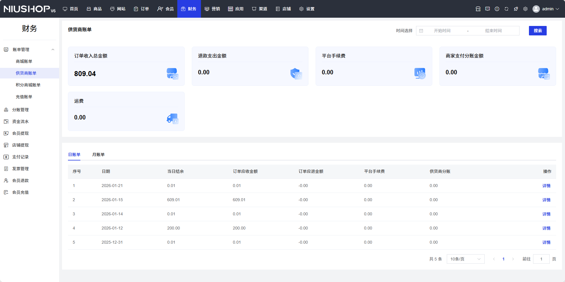Click the page jump number input

tap(541, 259)
